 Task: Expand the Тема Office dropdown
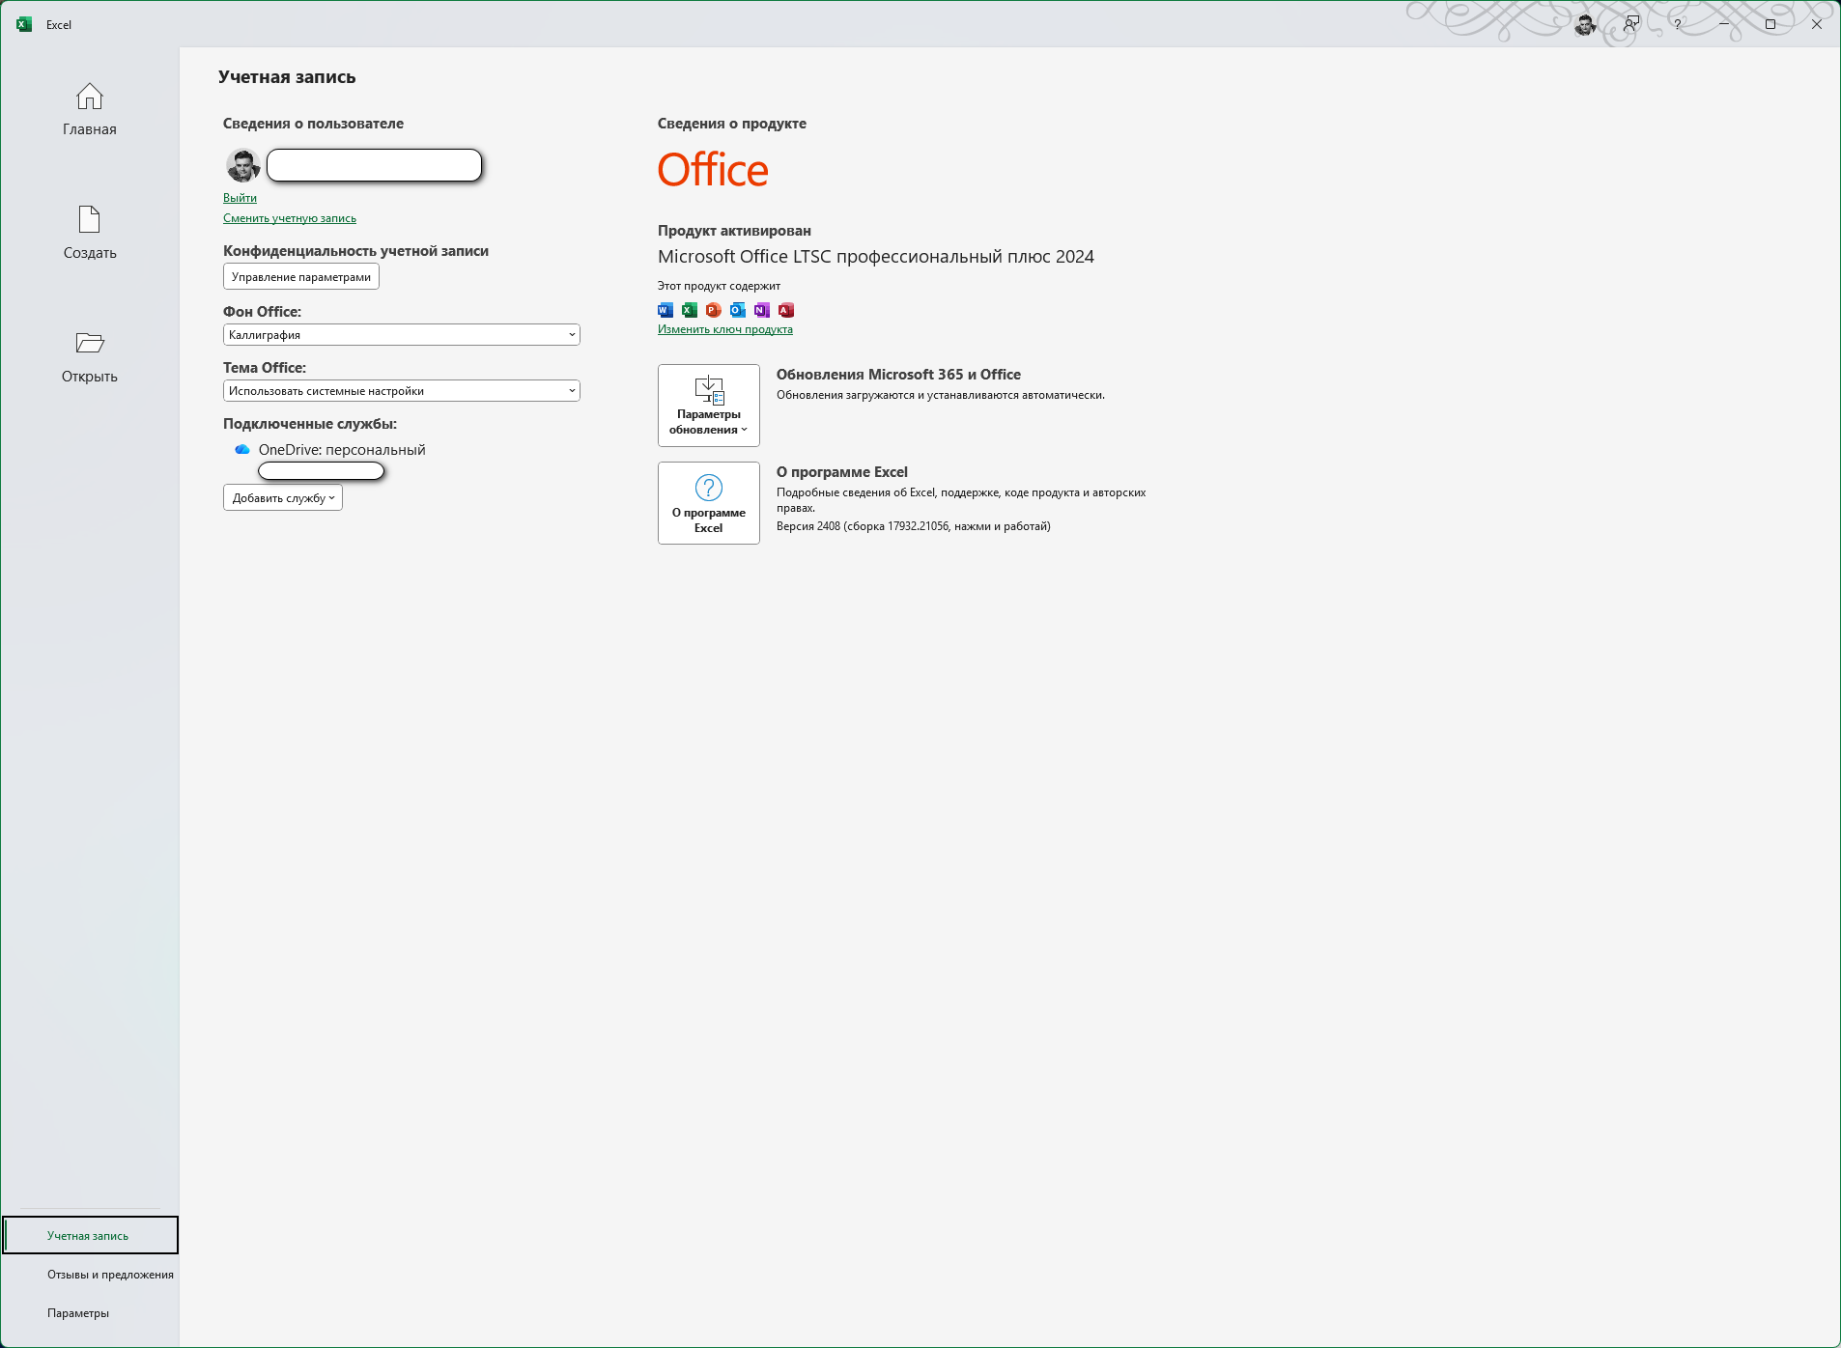coord(402,391)
